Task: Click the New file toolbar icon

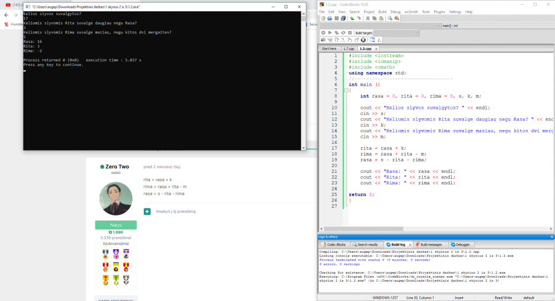Action: point(322,18)
